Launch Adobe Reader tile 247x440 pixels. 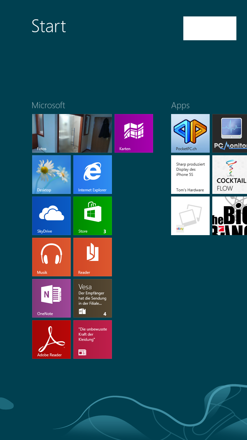click(x=51, y=340)
